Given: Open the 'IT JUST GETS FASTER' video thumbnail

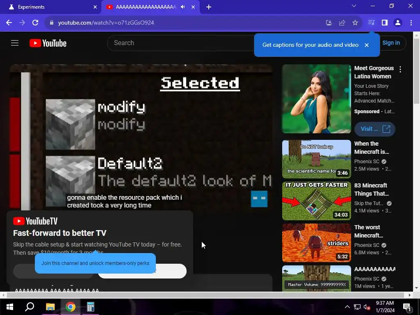Looking at the screenshot, I should click(316, 201).
